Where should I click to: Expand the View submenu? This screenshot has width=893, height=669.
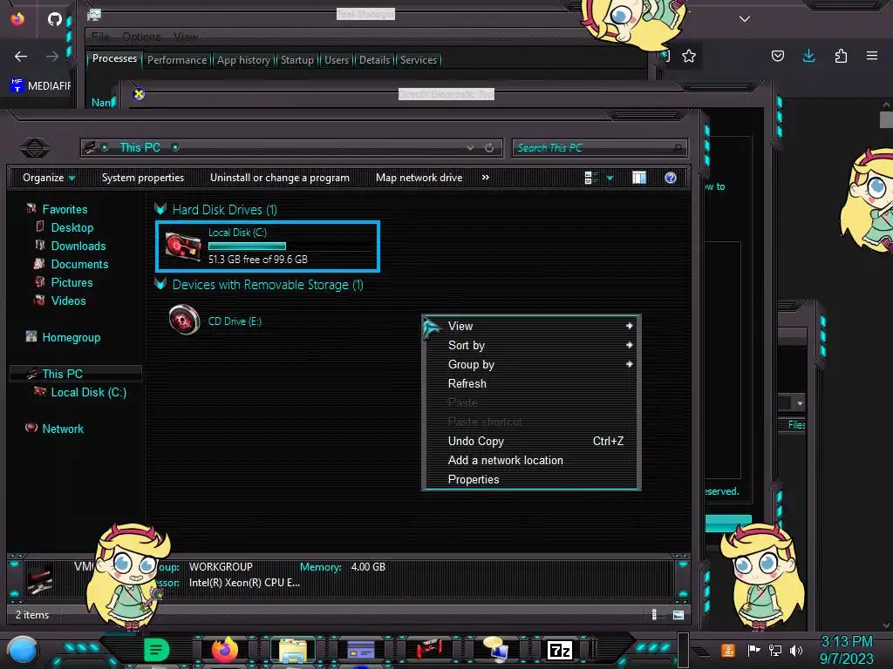pos(531,326)
